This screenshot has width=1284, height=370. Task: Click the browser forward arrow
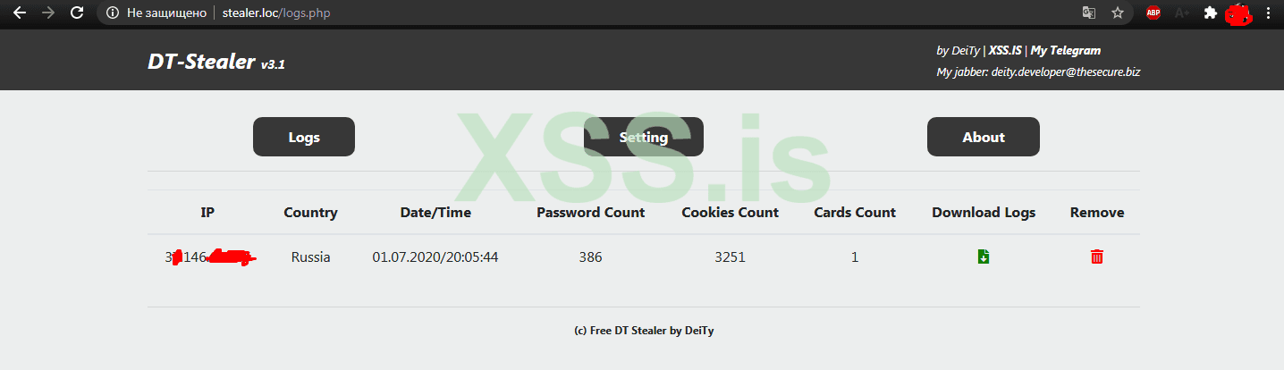[x=48, y=13]
